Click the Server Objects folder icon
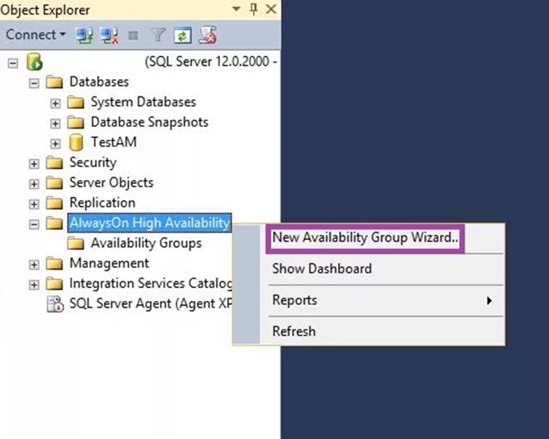The height and width of the screenshot is (439, 549). click(x=54, y=183)
